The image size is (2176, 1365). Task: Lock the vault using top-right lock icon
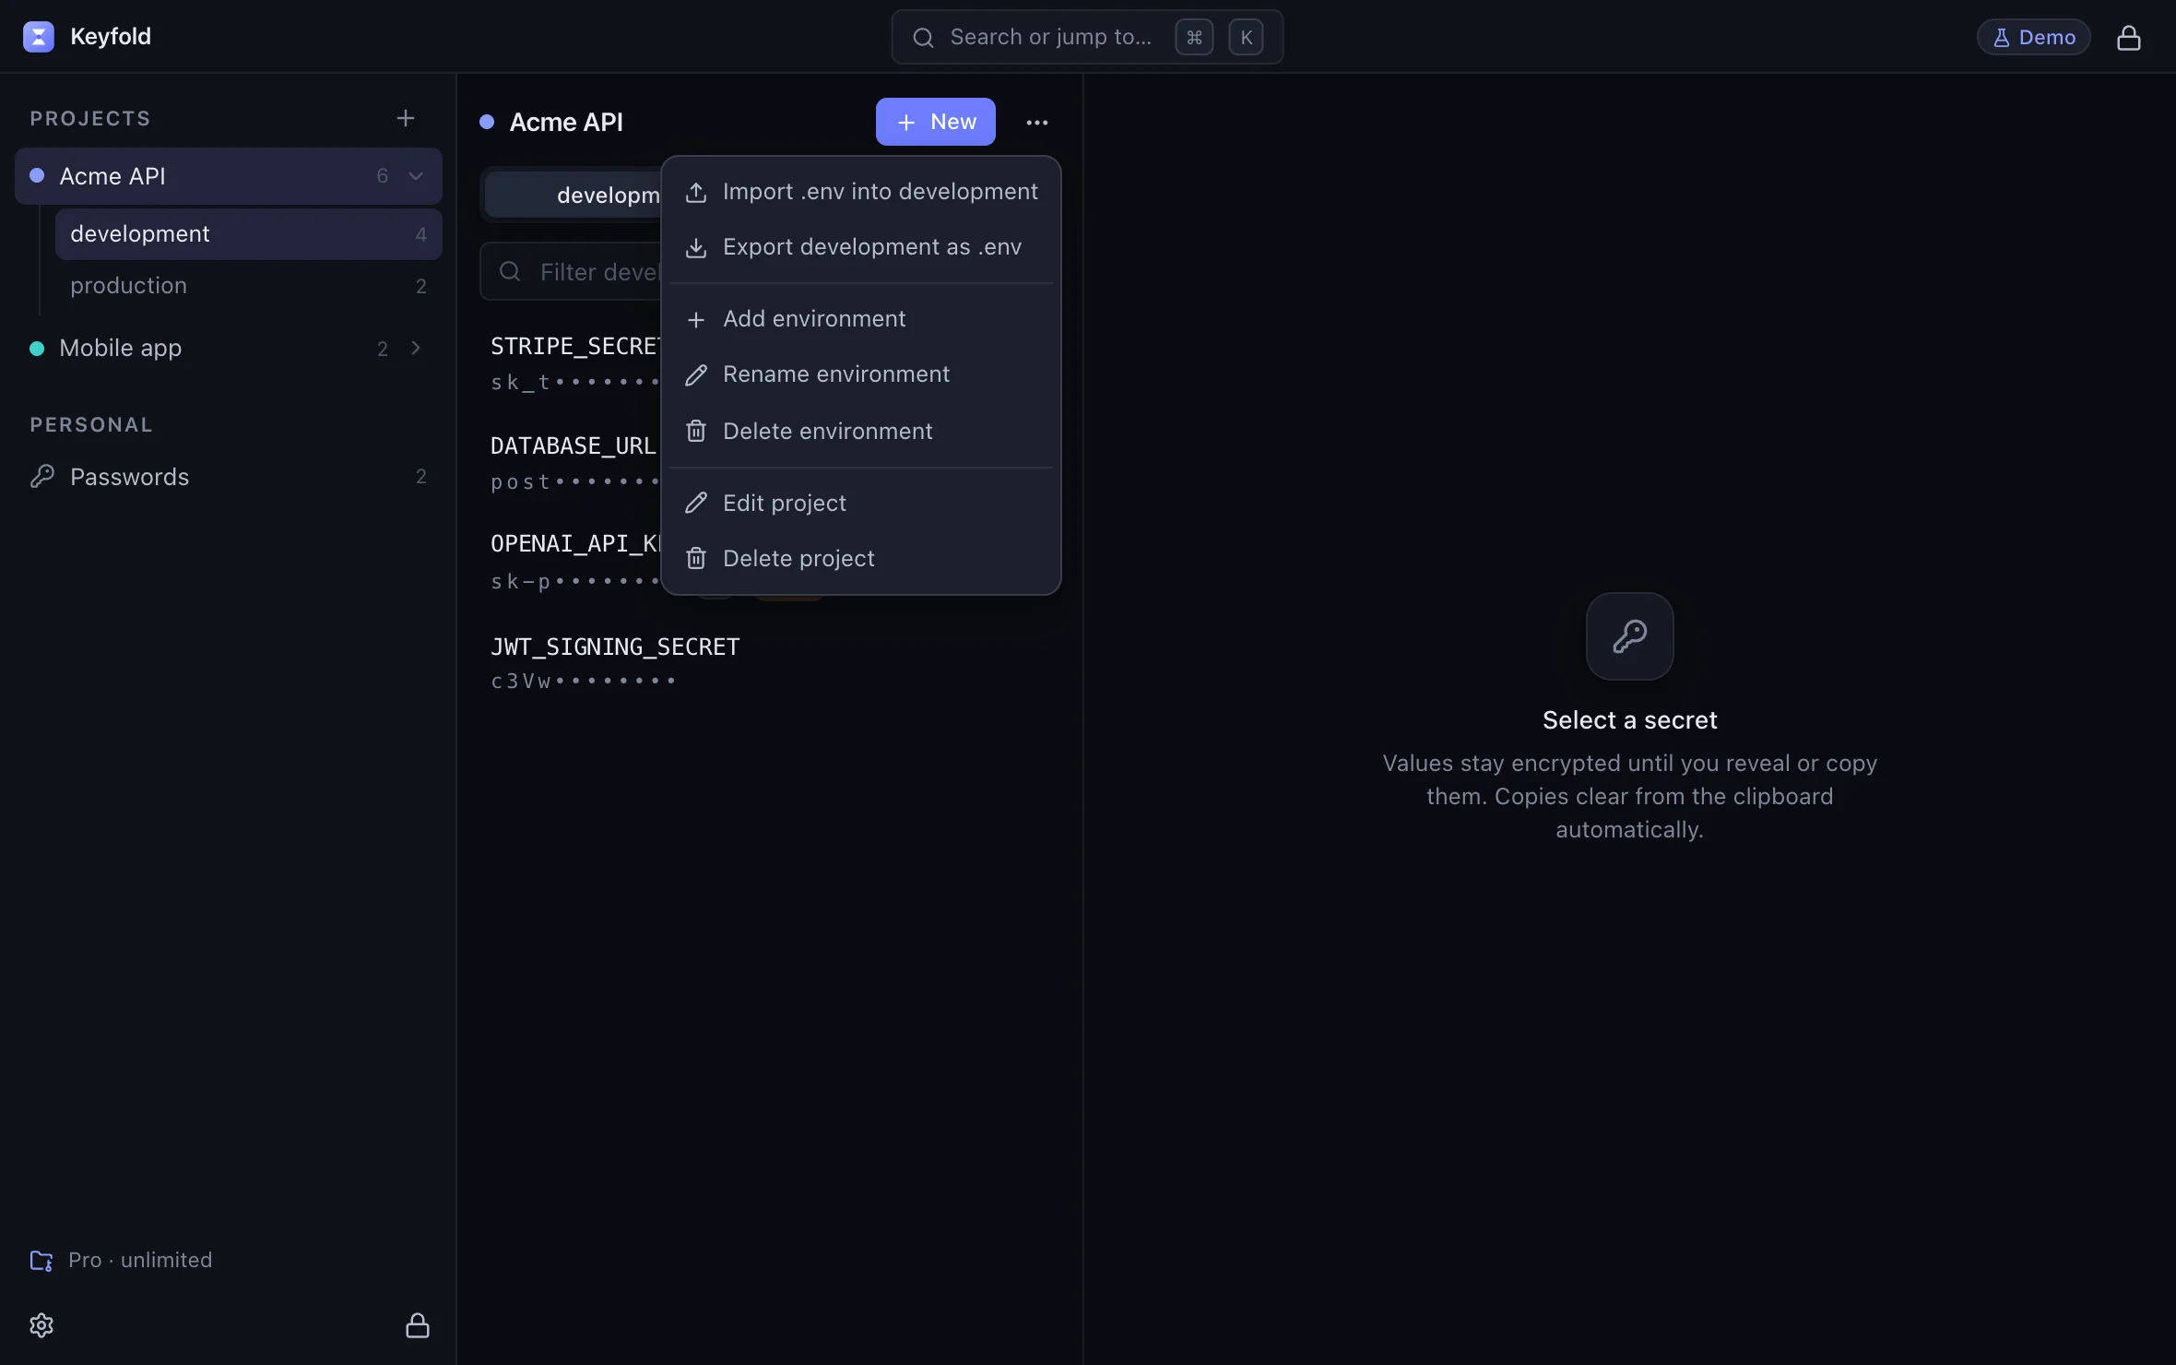2128,37
